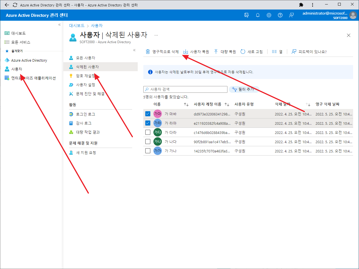Check the checkbox for 가 가나

coord(148,151)
